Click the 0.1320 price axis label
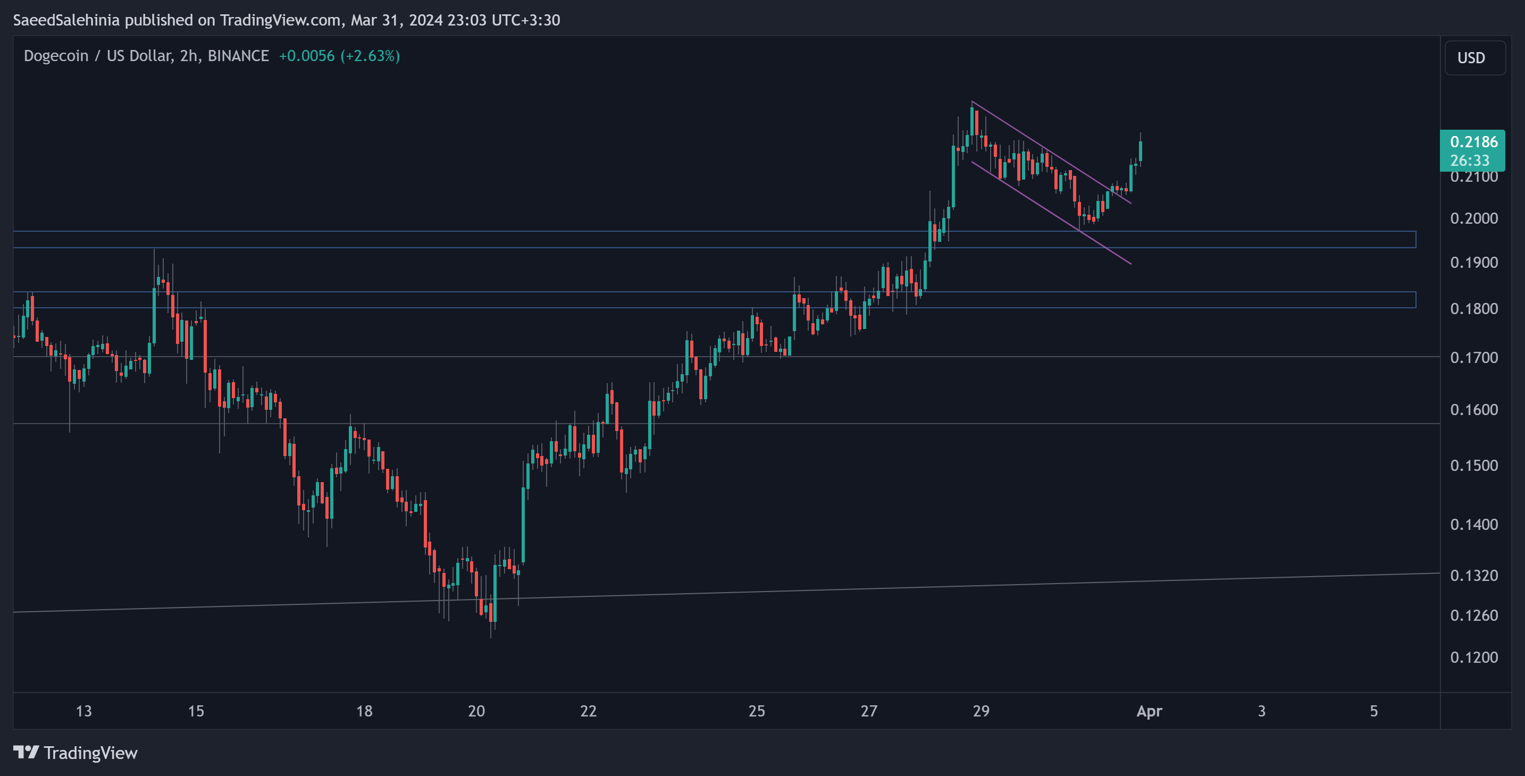The width and height of the screenshot is (1525, 776). (1474, 575)
